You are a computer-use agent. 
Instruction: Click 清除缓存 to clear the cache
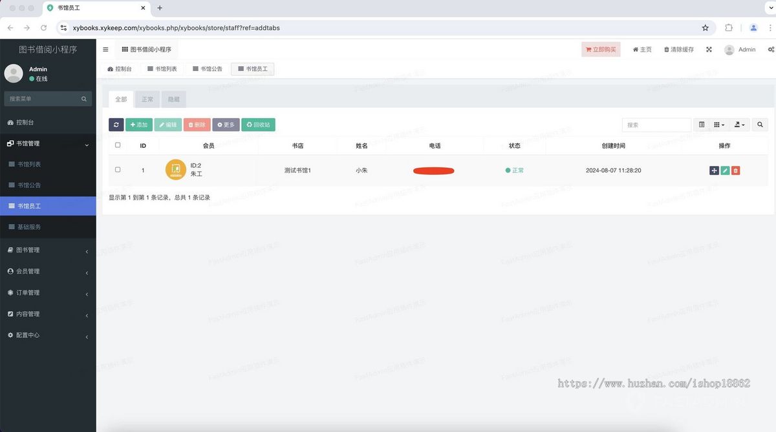point(678,49)
